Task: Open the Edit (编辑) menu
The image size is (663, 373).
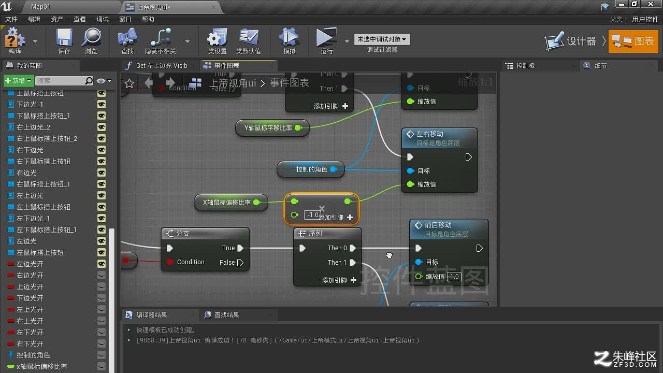Action: click(34, 19)
